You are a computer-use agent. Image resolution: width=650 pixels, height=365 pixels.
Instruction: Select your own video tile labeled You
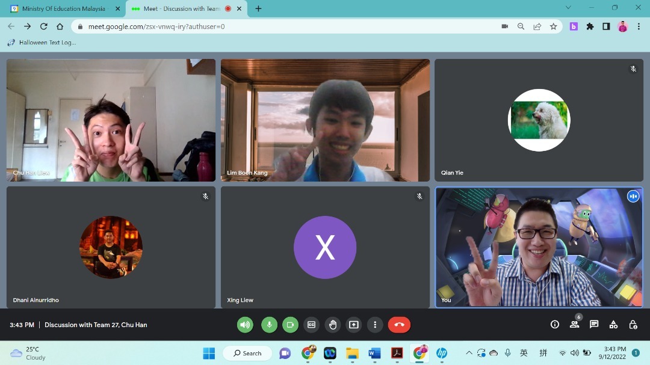[539, 247]
